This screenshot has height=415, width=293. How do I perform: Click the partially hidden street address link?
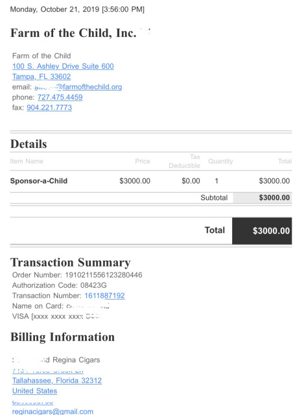[48, 371]
